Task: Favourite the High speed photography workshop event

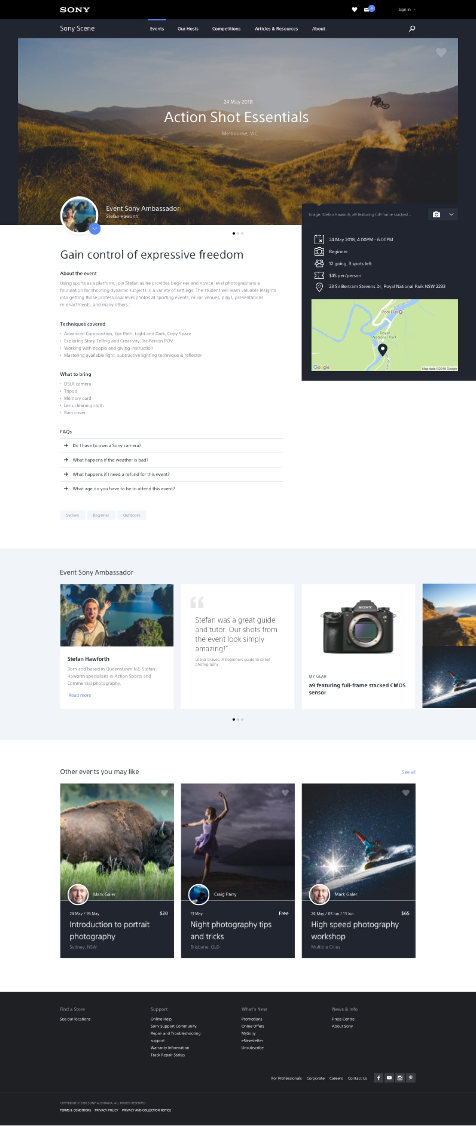Action: [x=406, y=793]
